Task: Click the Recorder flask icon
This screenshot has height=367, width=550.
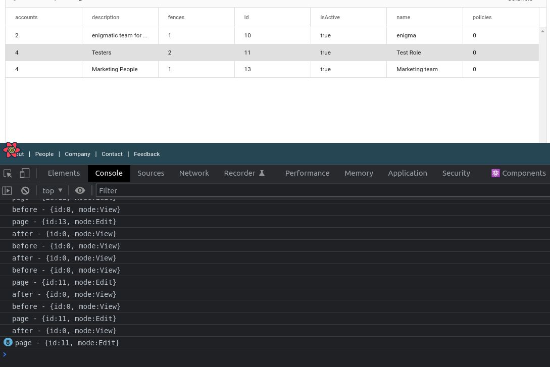Action: (262, 173)
